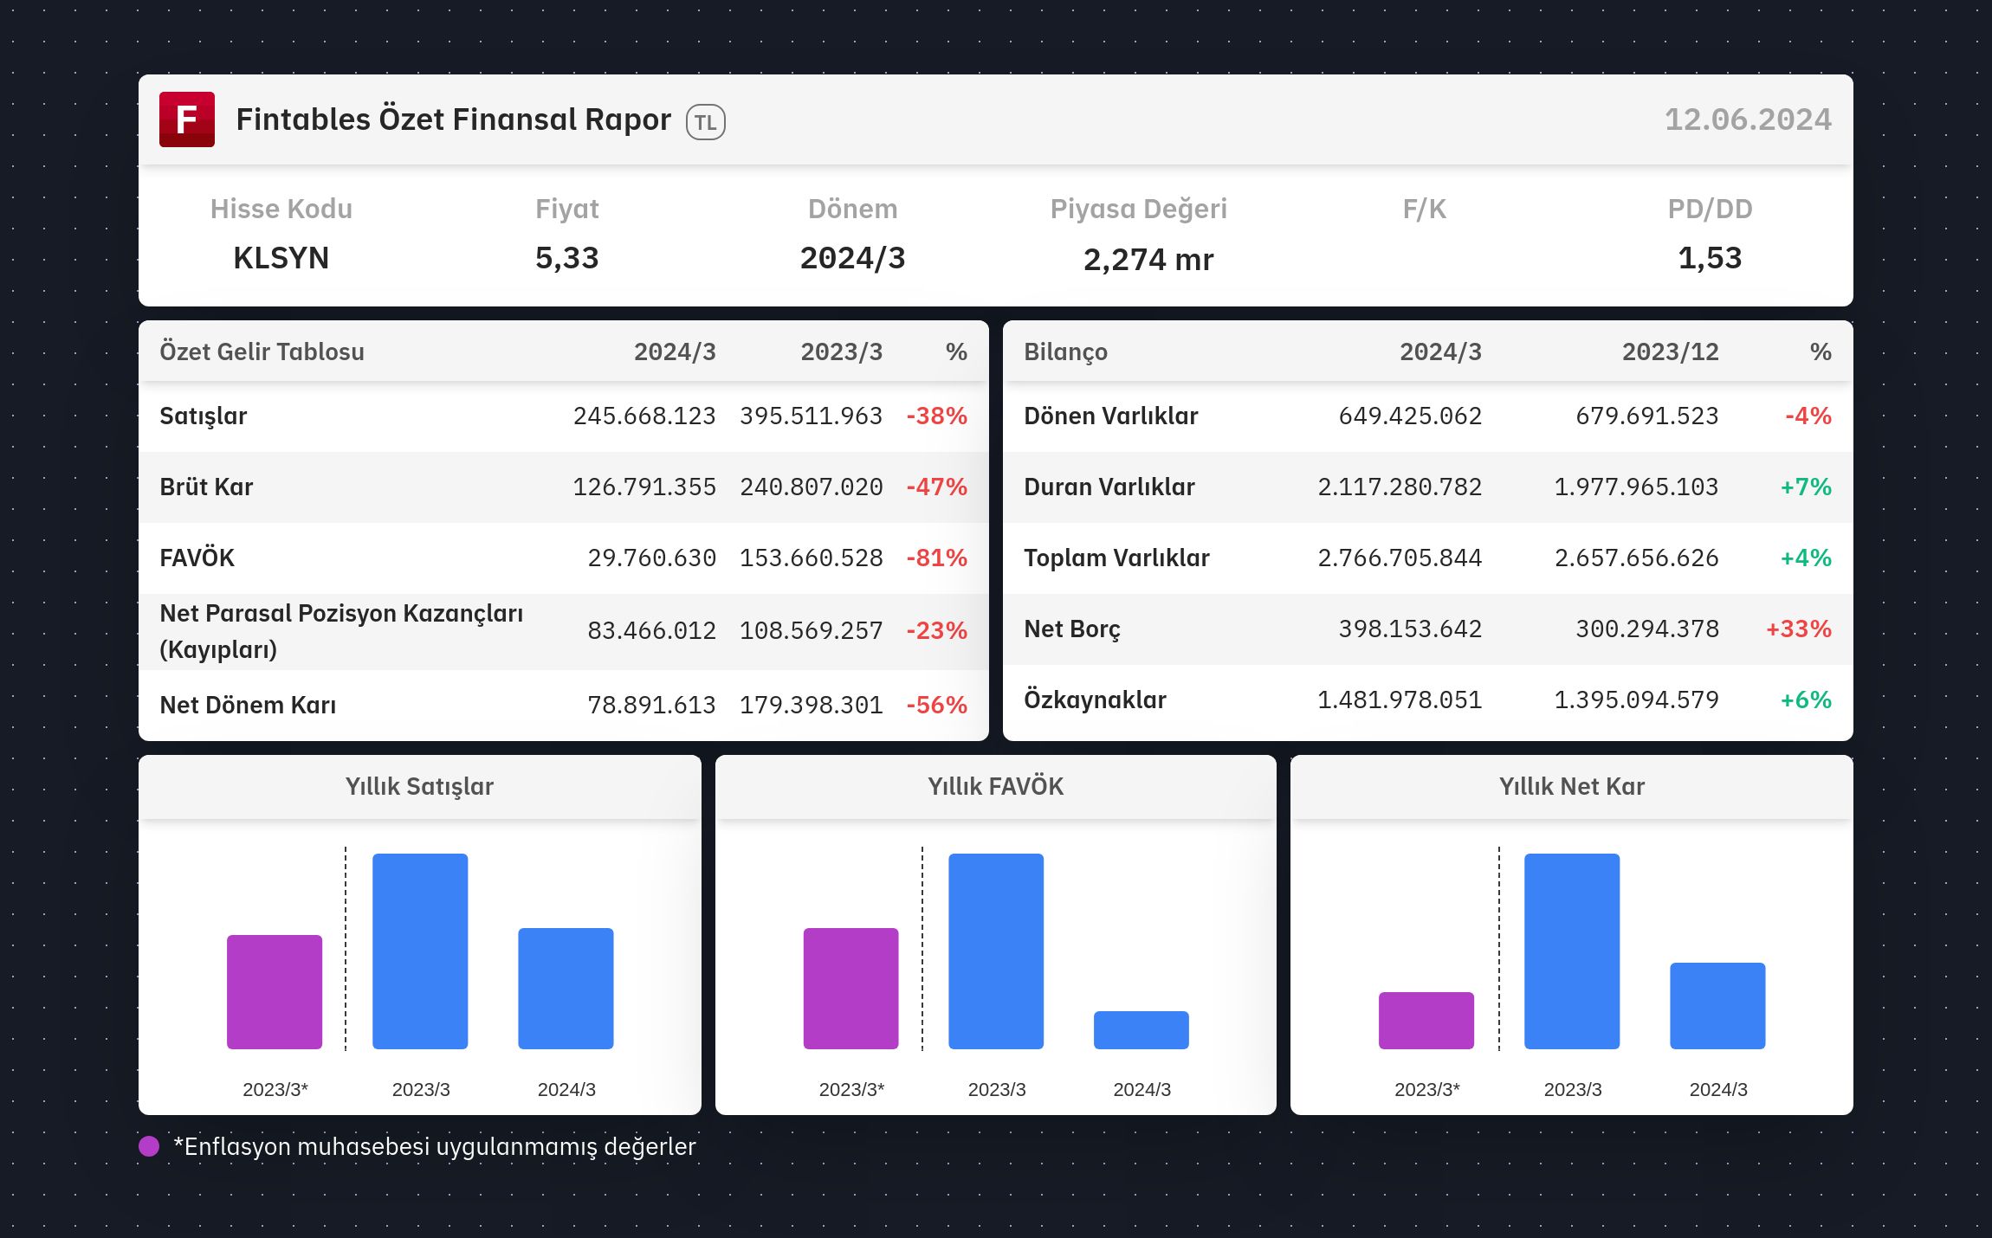Click the Bilanço table header
Image resolution: width=1992 pixels, height=1238 pixels.
1065,351
